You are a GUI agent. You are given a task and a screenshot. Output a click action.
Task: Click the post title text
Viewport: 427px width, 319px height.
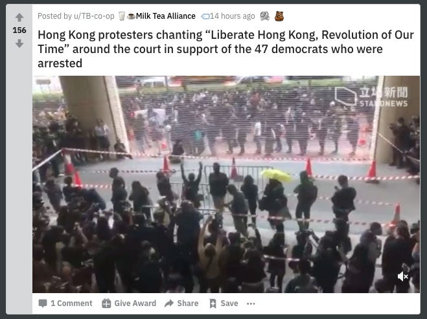225,49
